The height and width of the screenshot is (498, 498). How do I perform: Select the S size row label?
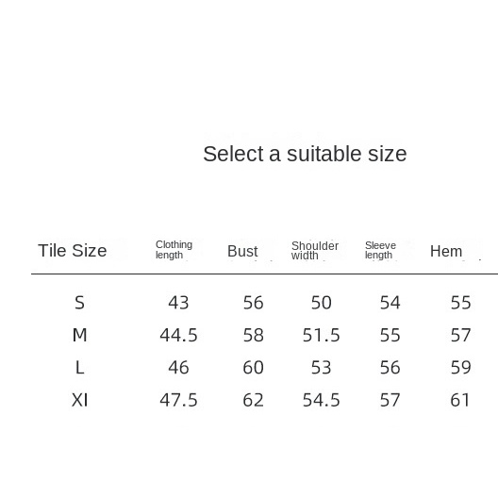point(79,303)
